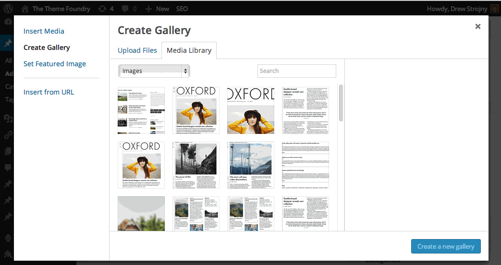
Task: Click the media library vertical scrollbar
Action: click(x=341, y=103)
